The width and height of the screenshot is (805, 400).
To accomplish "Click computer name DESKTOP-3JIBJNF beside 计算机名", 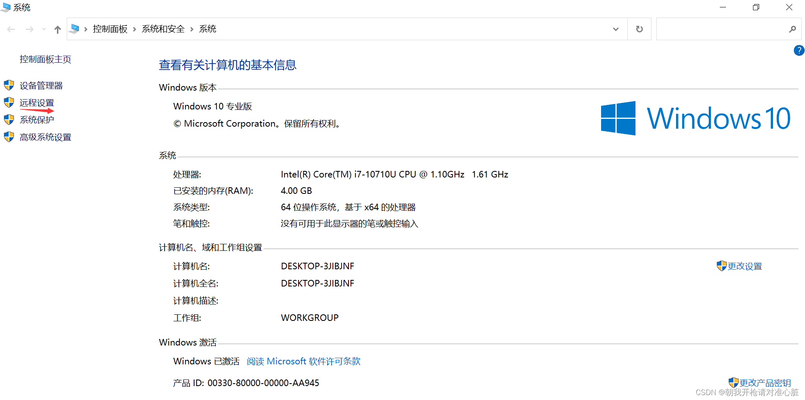I will coord(317,266).
